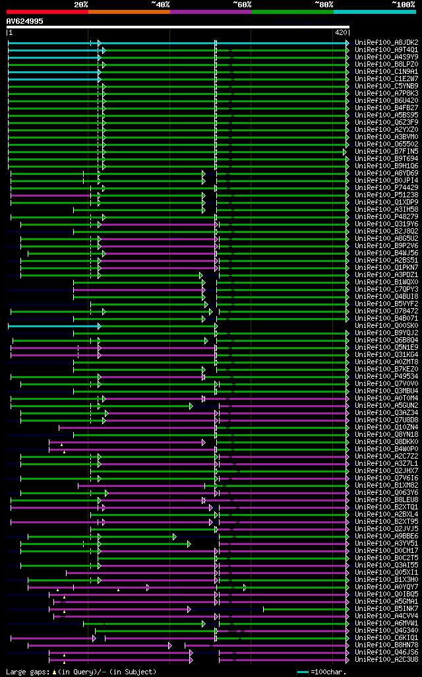
Task: Select the UniRef100_Q8YN18 label
Action: tap(386, 434)
